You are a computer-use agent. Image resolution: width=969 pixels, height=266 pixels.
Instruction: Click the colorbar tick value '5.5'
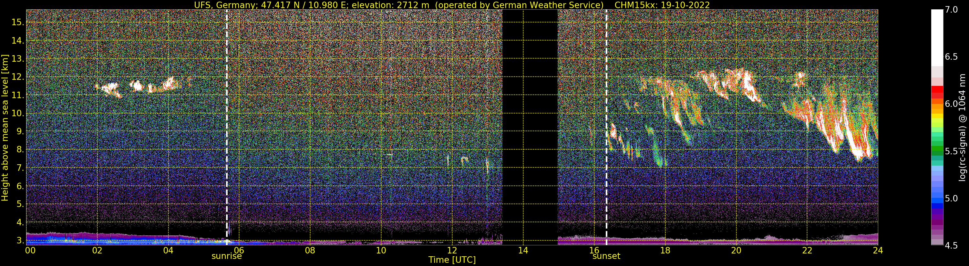952,151
